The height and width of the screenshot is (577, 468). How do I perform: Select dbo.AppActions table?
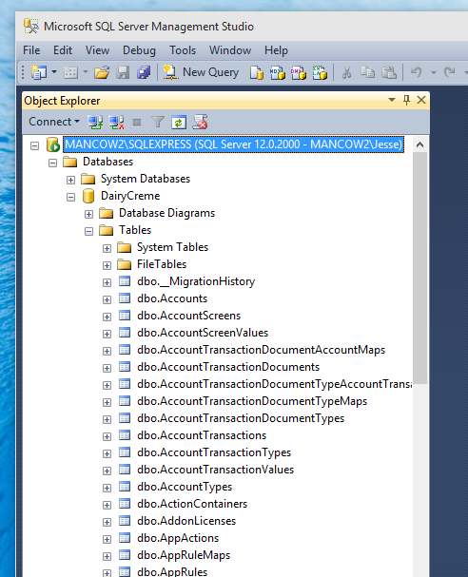(x=178, y=538)
